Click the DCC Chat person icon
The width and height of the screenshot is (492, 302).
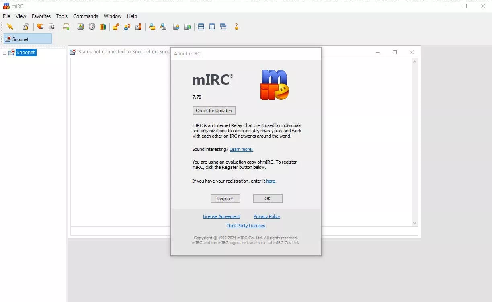pyautogui.click(x=127, y=27)
